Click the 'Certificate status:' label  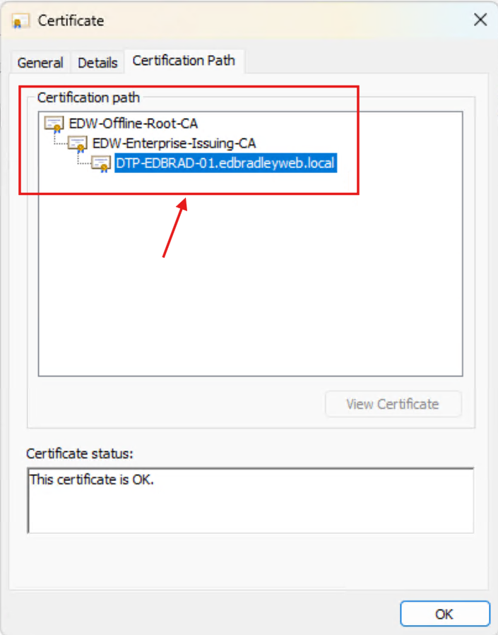pyautogui.click(x=80, y=453)
